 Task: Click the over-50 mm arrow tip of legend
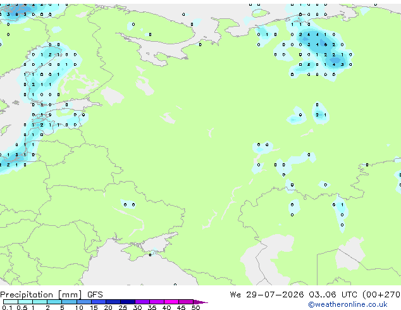[200, 302]
